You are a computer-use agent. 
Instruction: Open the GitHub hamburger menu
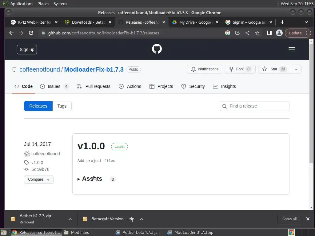pos(292,49)
